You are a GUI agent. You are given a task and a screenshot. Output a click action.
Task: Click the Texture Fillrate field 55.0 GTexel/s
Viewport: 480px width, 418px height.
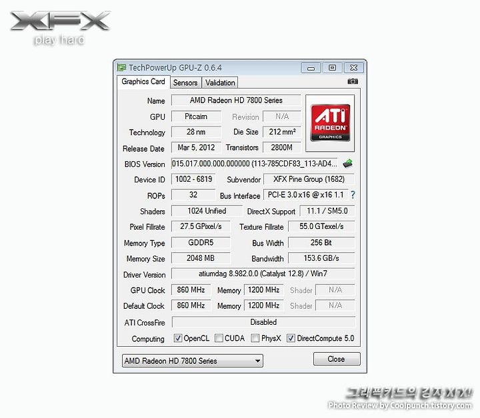pyautogui.click(x=321, y=226)
